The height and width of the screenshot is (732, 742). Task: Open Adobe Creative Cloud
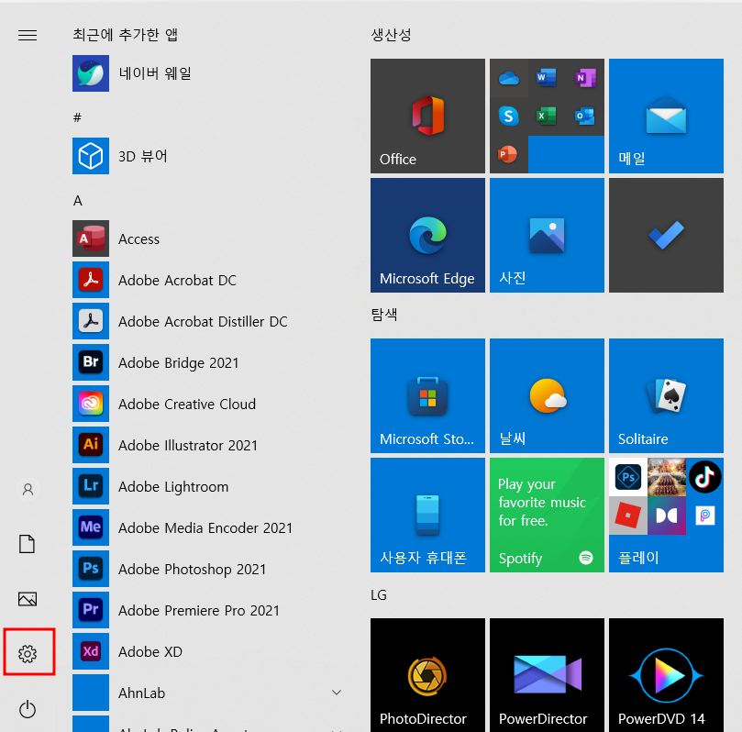(208, 404)
